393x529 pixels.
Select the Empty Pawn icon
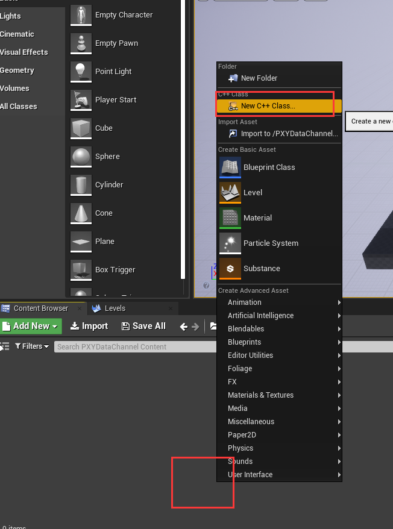(x=81, y=43)
